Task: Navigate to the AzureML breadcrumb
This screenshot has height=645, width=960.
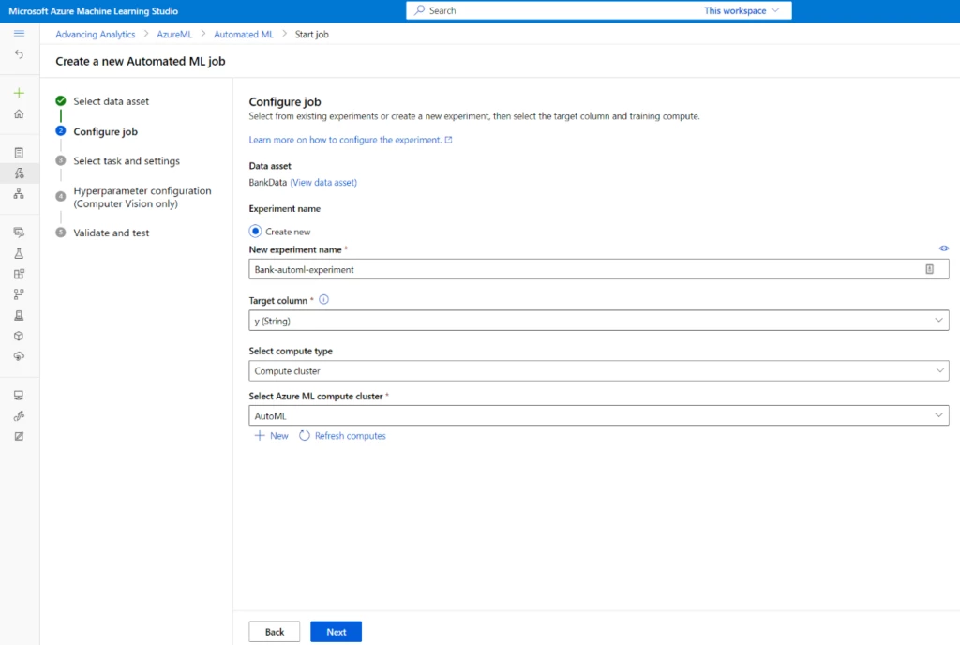Action: 174,34
